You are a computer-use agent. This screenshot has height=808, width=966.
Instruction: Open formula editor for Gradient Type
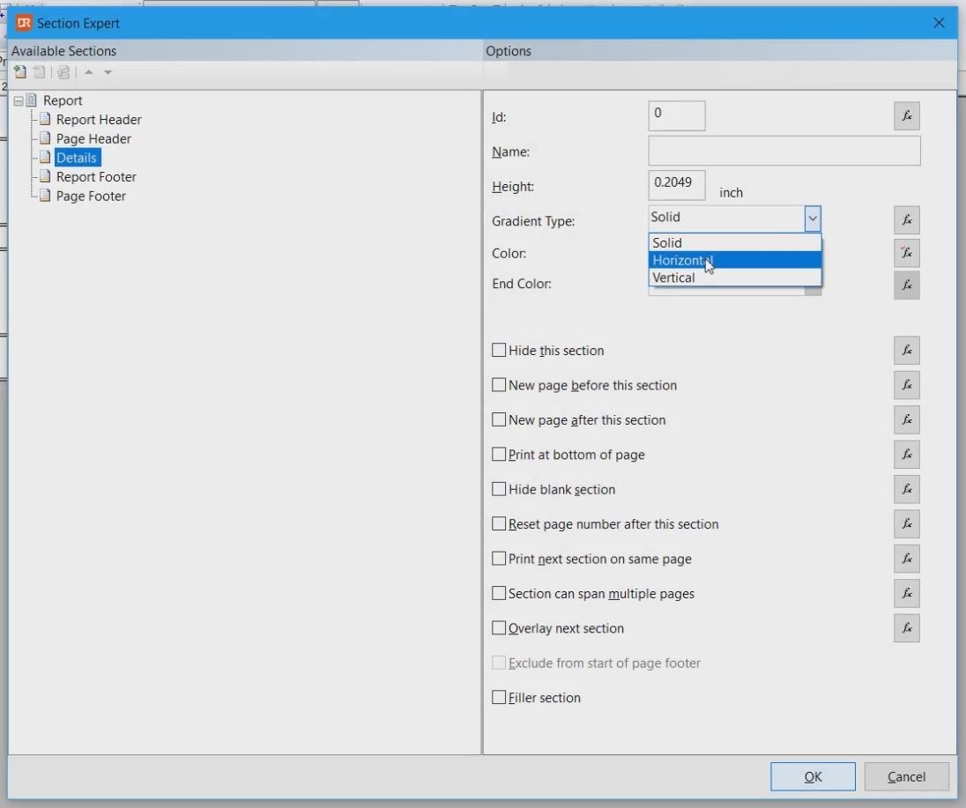tap(906, 219)
